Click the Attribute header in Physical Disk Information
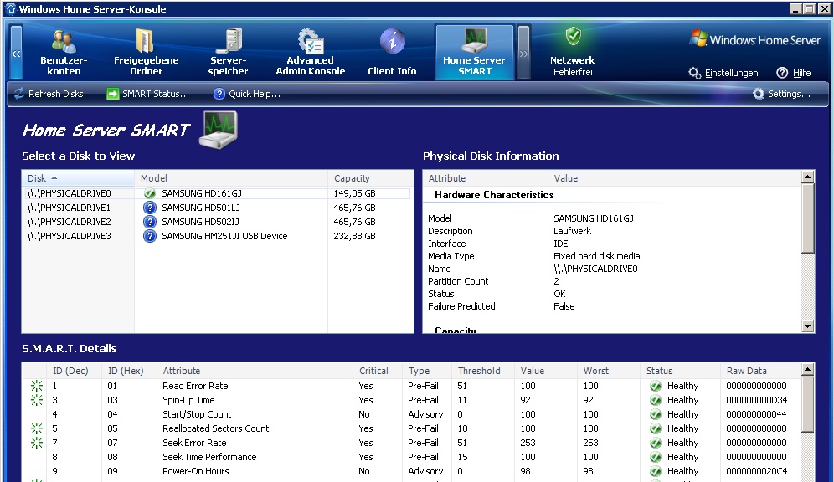This screenshot has height=482, width=834. [486, 178]
